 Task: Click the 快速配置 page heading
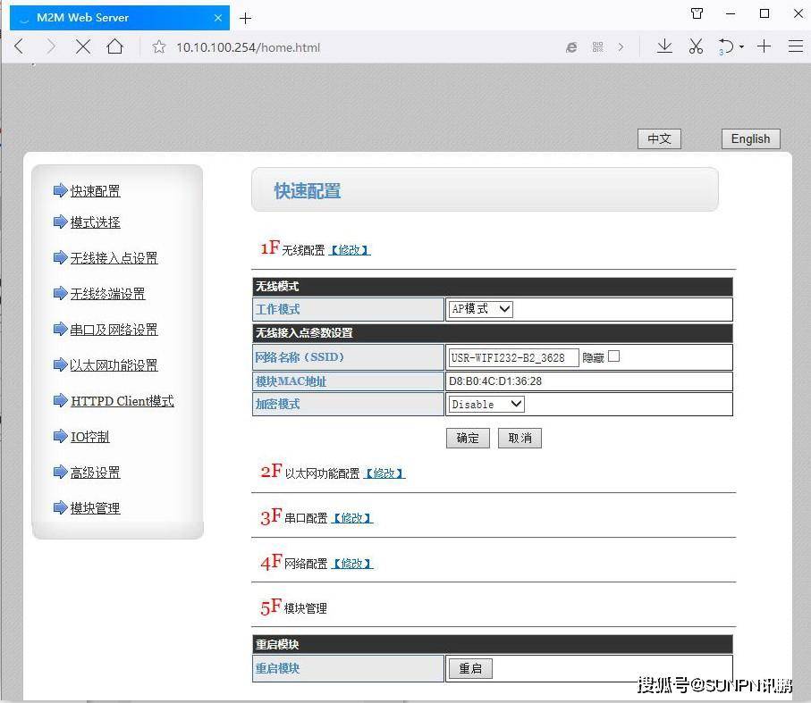coord(308,190)
